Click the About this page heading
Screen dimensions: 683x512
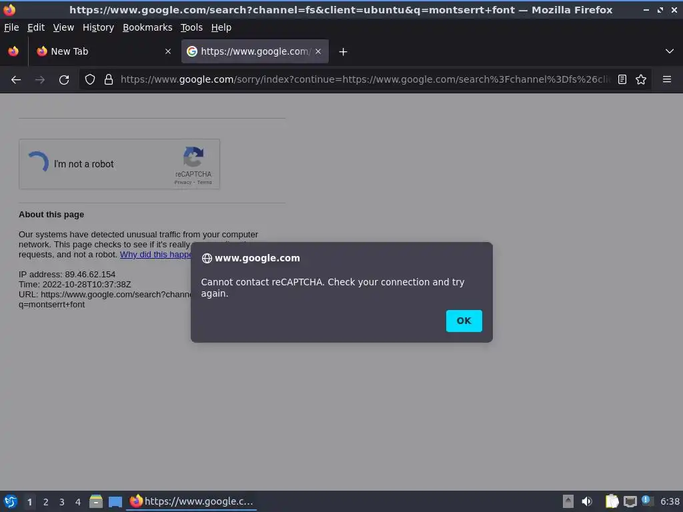[51, 215]
